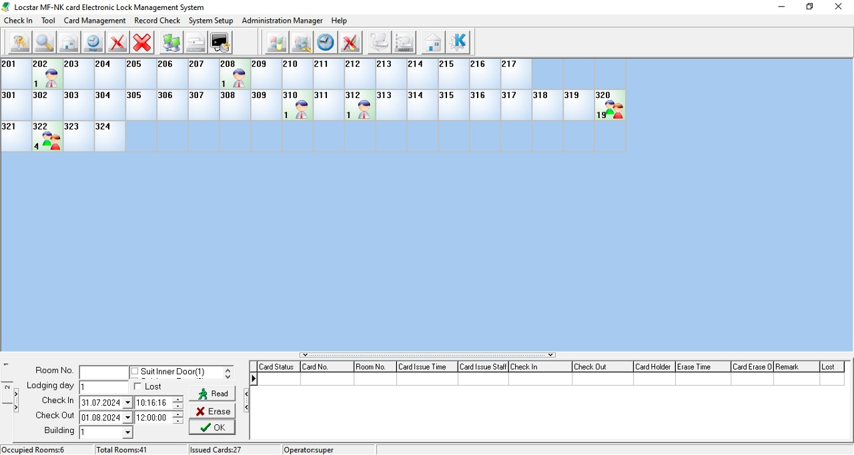854x455 pixels.
Task: Open the Tool menu
Action: (x=48, y=21)
